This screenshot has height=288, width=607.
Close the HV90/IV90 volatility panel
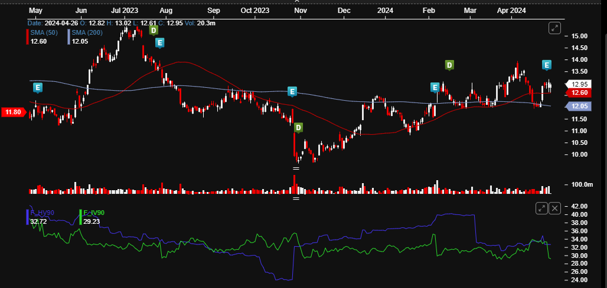(x=554, y=208)
